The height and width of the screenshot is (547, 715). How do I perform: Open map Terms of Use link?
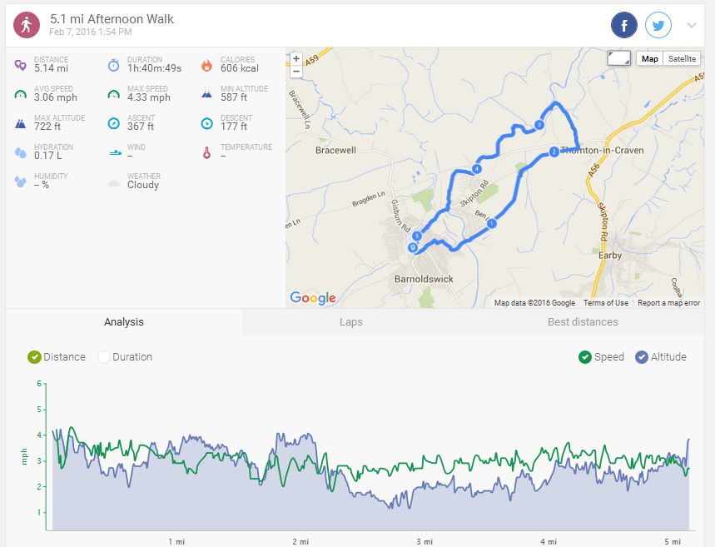pos(605,303)
